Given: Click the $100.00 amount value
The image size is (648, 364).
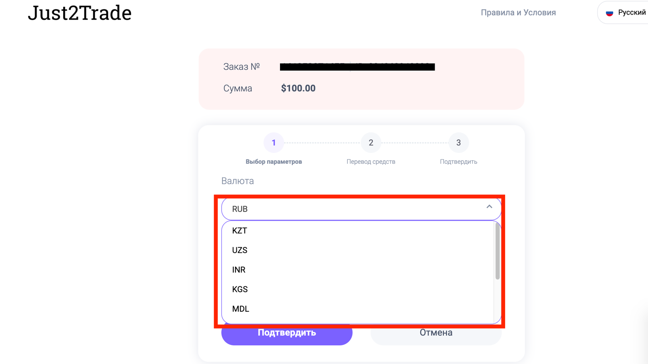Looking at the screenshot, I should click(298, 88).
